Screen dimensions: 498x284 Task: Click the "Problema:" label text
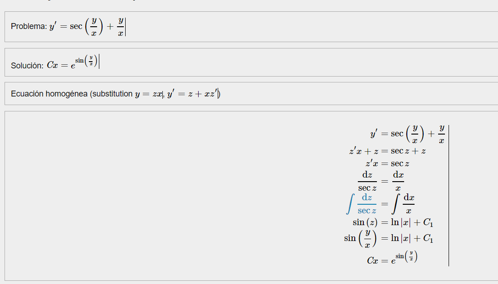coord(29,27)
